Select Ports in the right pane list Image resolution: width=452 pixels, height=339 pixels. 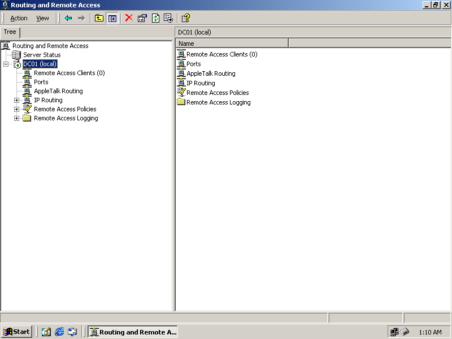(193, 64)
